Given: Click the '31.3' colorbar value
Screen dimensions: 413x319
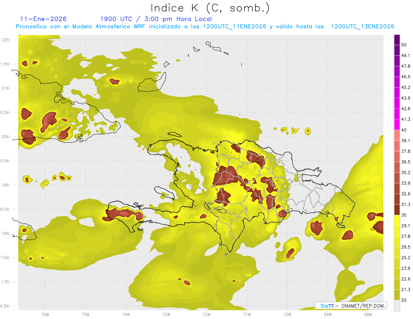Looking at the screenshot, I should click(406, 205).
